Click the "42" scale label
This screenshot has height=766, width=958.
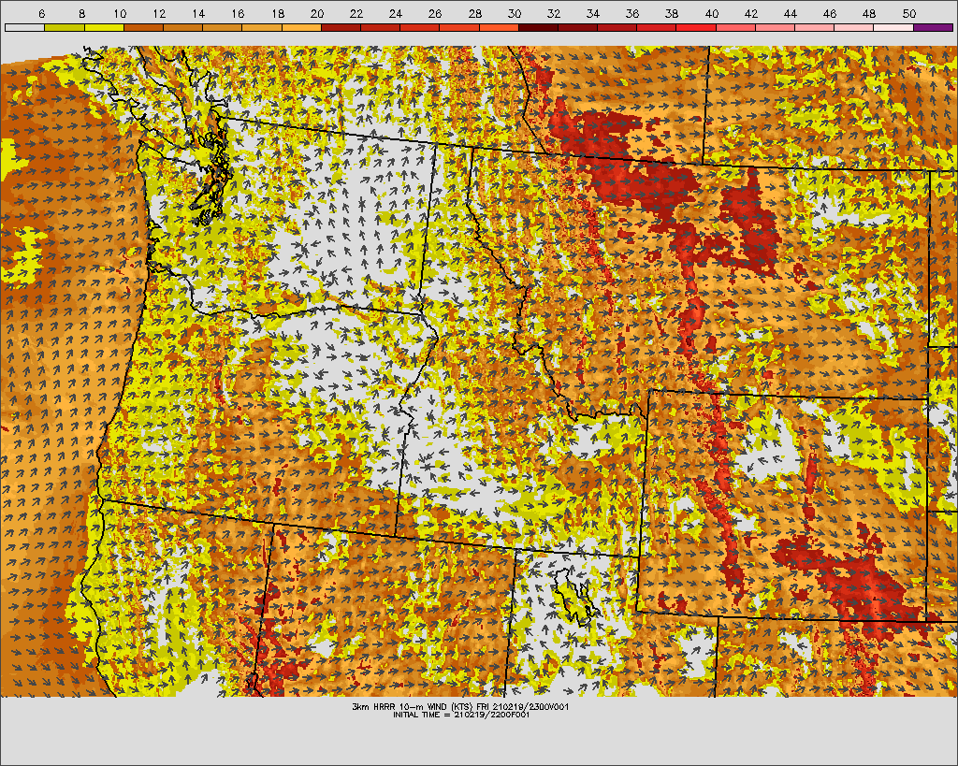click(751, 13)
